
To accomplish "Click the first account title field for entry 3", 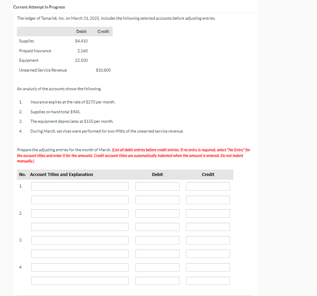I will tap(80, 240).
